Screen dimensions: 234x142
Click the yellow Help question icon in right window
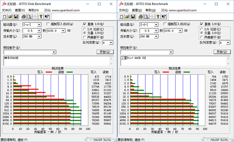(158, 16)
